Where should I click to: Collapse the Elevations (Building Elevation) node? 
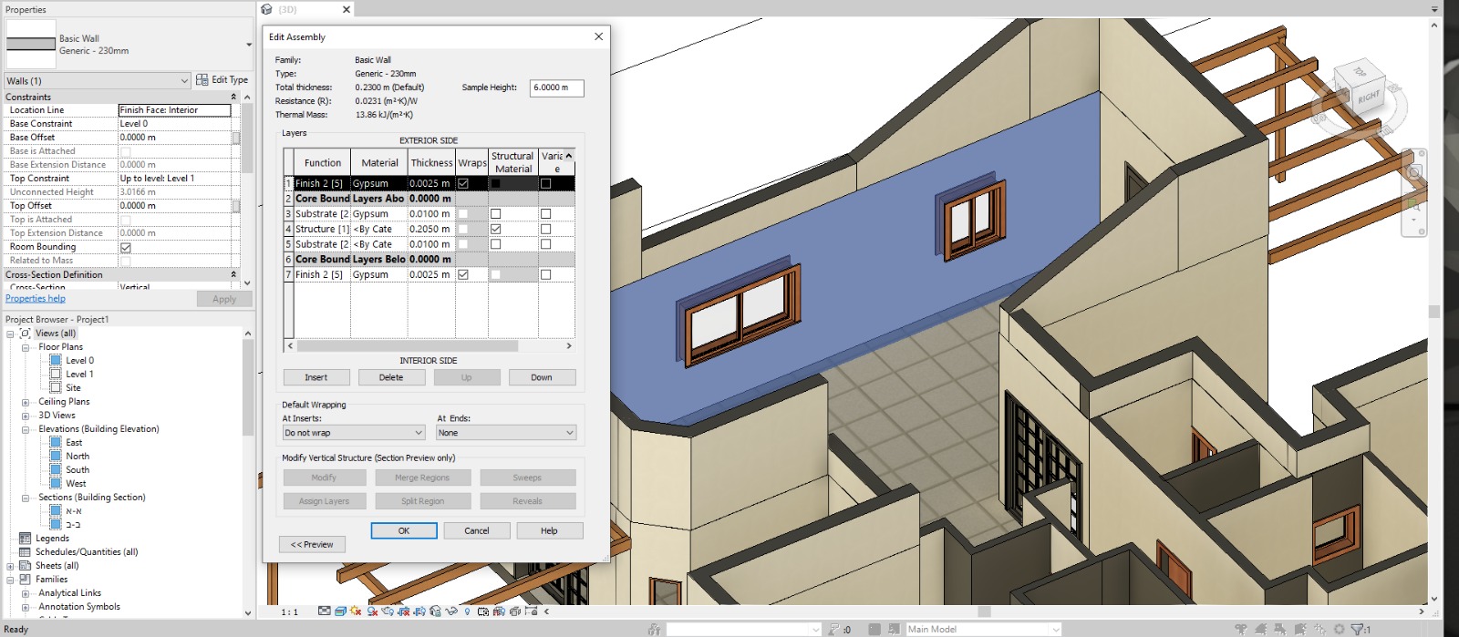tap(26, 429)
